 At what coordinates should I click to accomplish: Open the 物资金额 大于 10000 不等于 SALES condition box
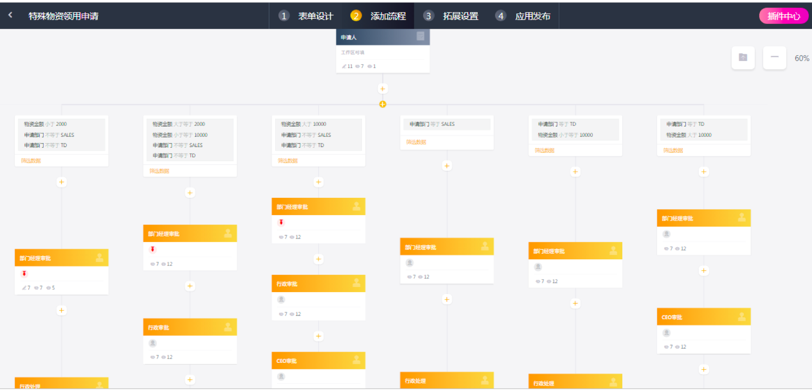[x=318, y=135]
